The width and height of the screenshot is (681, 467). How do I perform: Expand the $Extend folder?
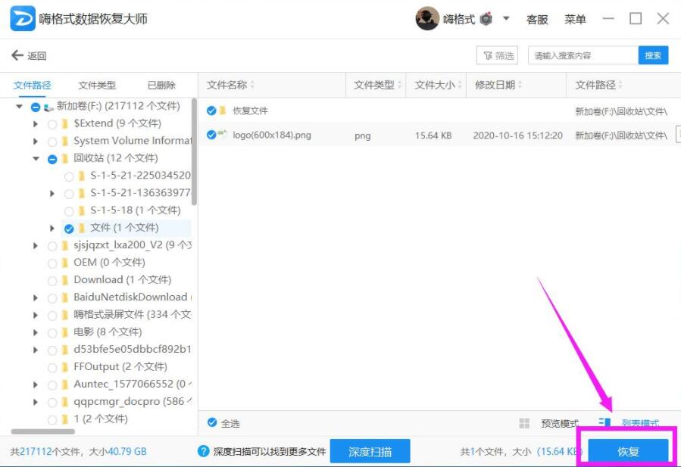pos(36,124)
